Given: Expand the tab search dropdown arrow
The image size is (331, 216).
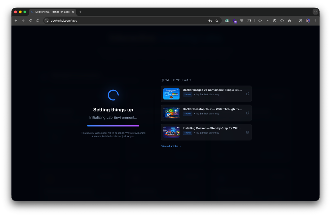Looking at the screenshot, I should click(315, 12).
